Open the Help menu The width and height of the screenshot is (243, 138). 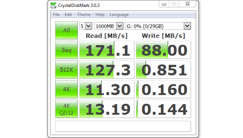pyautogui.click(x=100, y=15)
